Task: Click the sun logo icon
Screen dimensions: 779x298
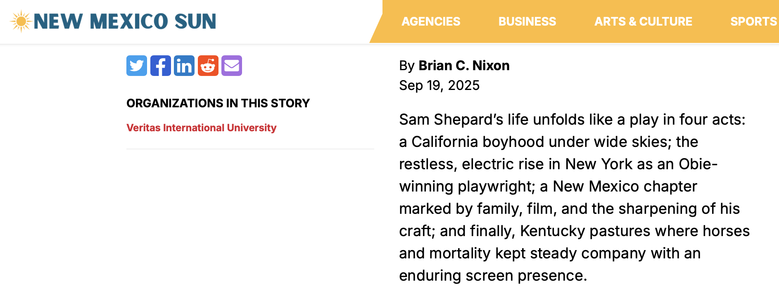Action: tap(21, 21)
